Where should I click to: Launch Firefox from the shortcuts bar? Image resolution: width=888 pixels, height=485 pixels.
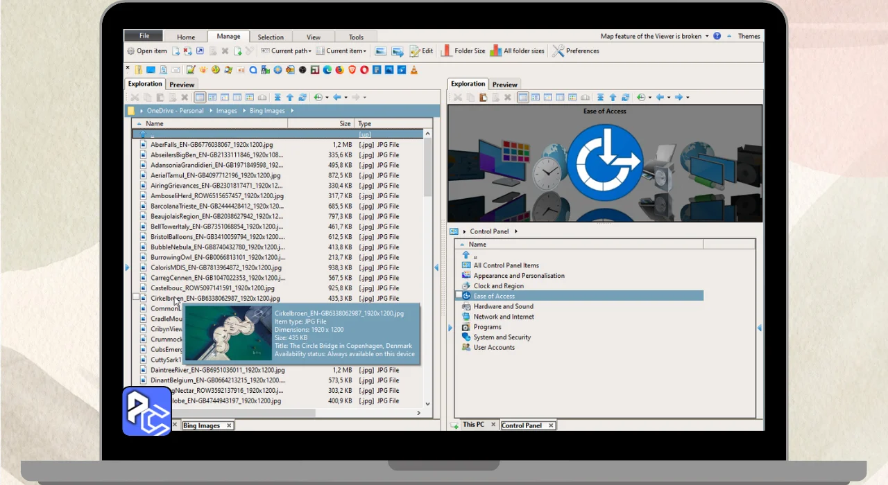pos(339,70)
